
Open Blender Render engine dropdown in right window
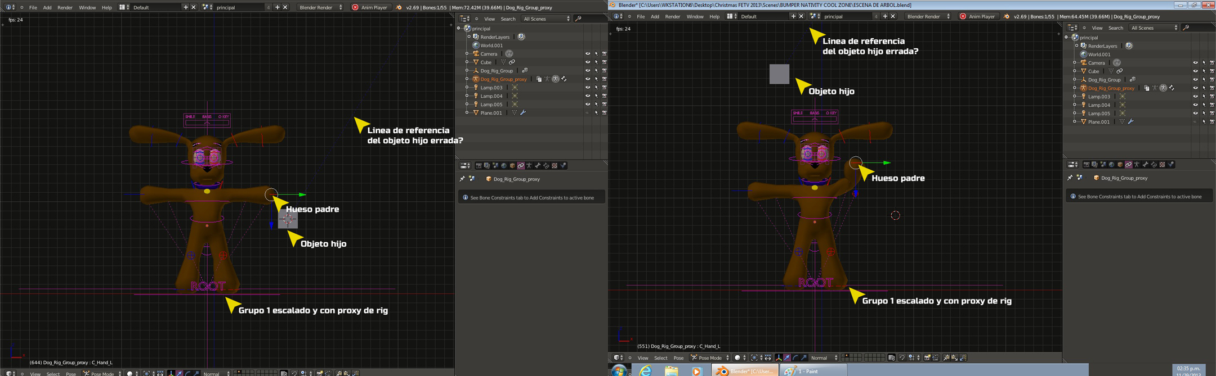(x=929, y=16)
